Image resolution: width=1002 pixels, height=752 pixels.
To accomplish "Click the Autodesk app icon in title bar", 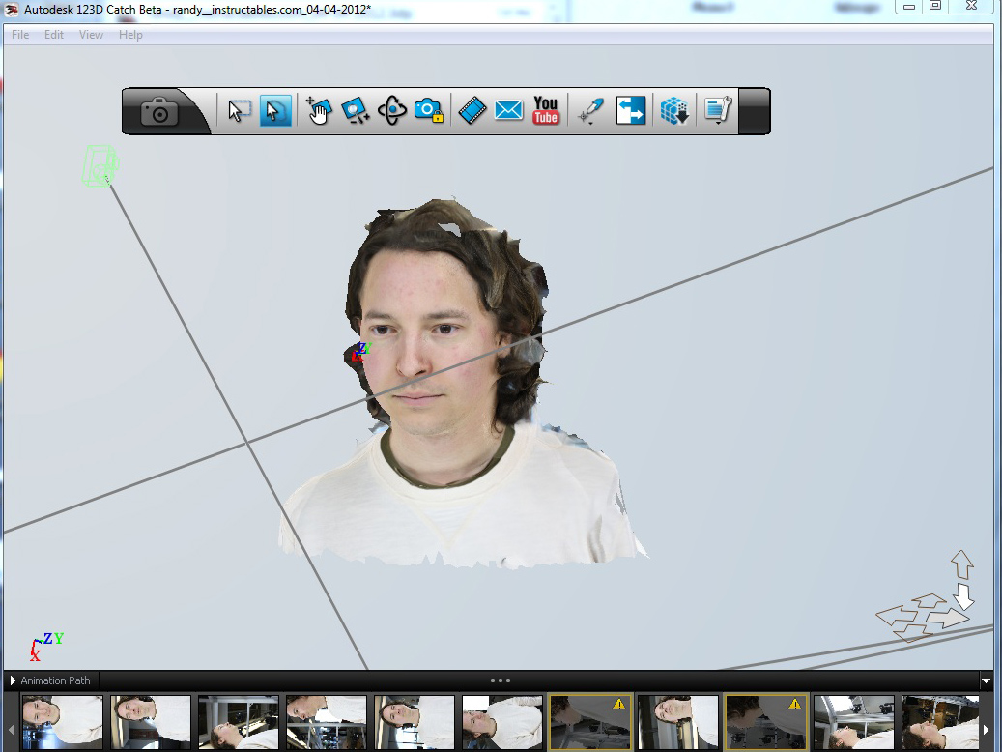I will (x=12, y=9).
